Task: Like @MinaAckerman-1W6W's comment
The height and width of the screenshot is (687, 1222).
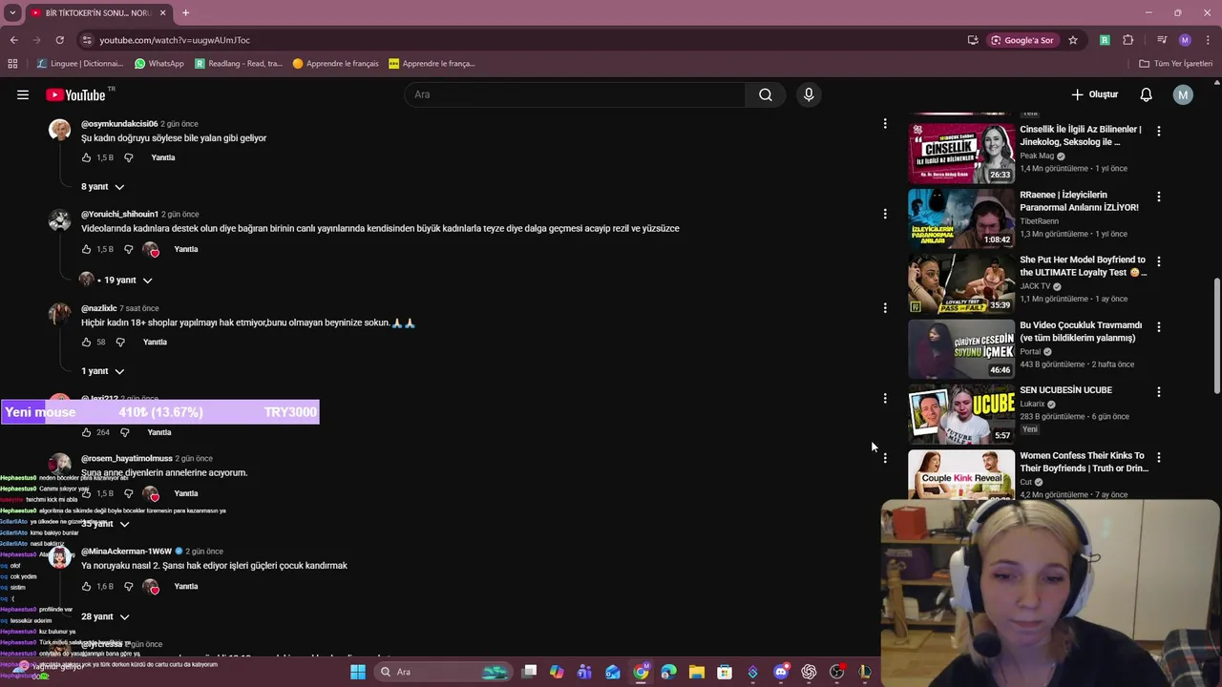Action: [87, 586]
